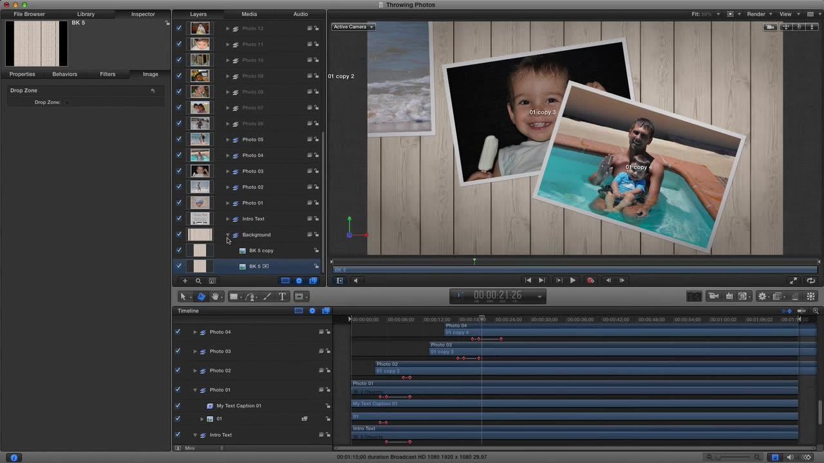Select the BK 5 thumbnail in File Browser preview

pyautogui.click(x=36, y=43)
